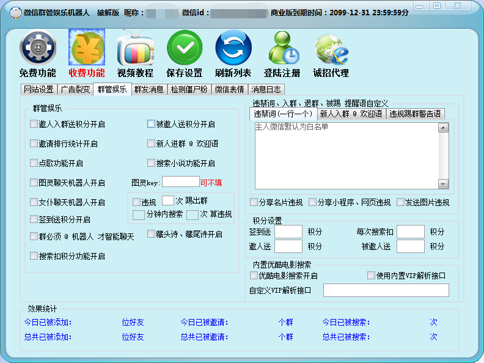Minimize the window from the title bar
The image size is (484, 363).
pyautogui.click(x=419, y=6)
